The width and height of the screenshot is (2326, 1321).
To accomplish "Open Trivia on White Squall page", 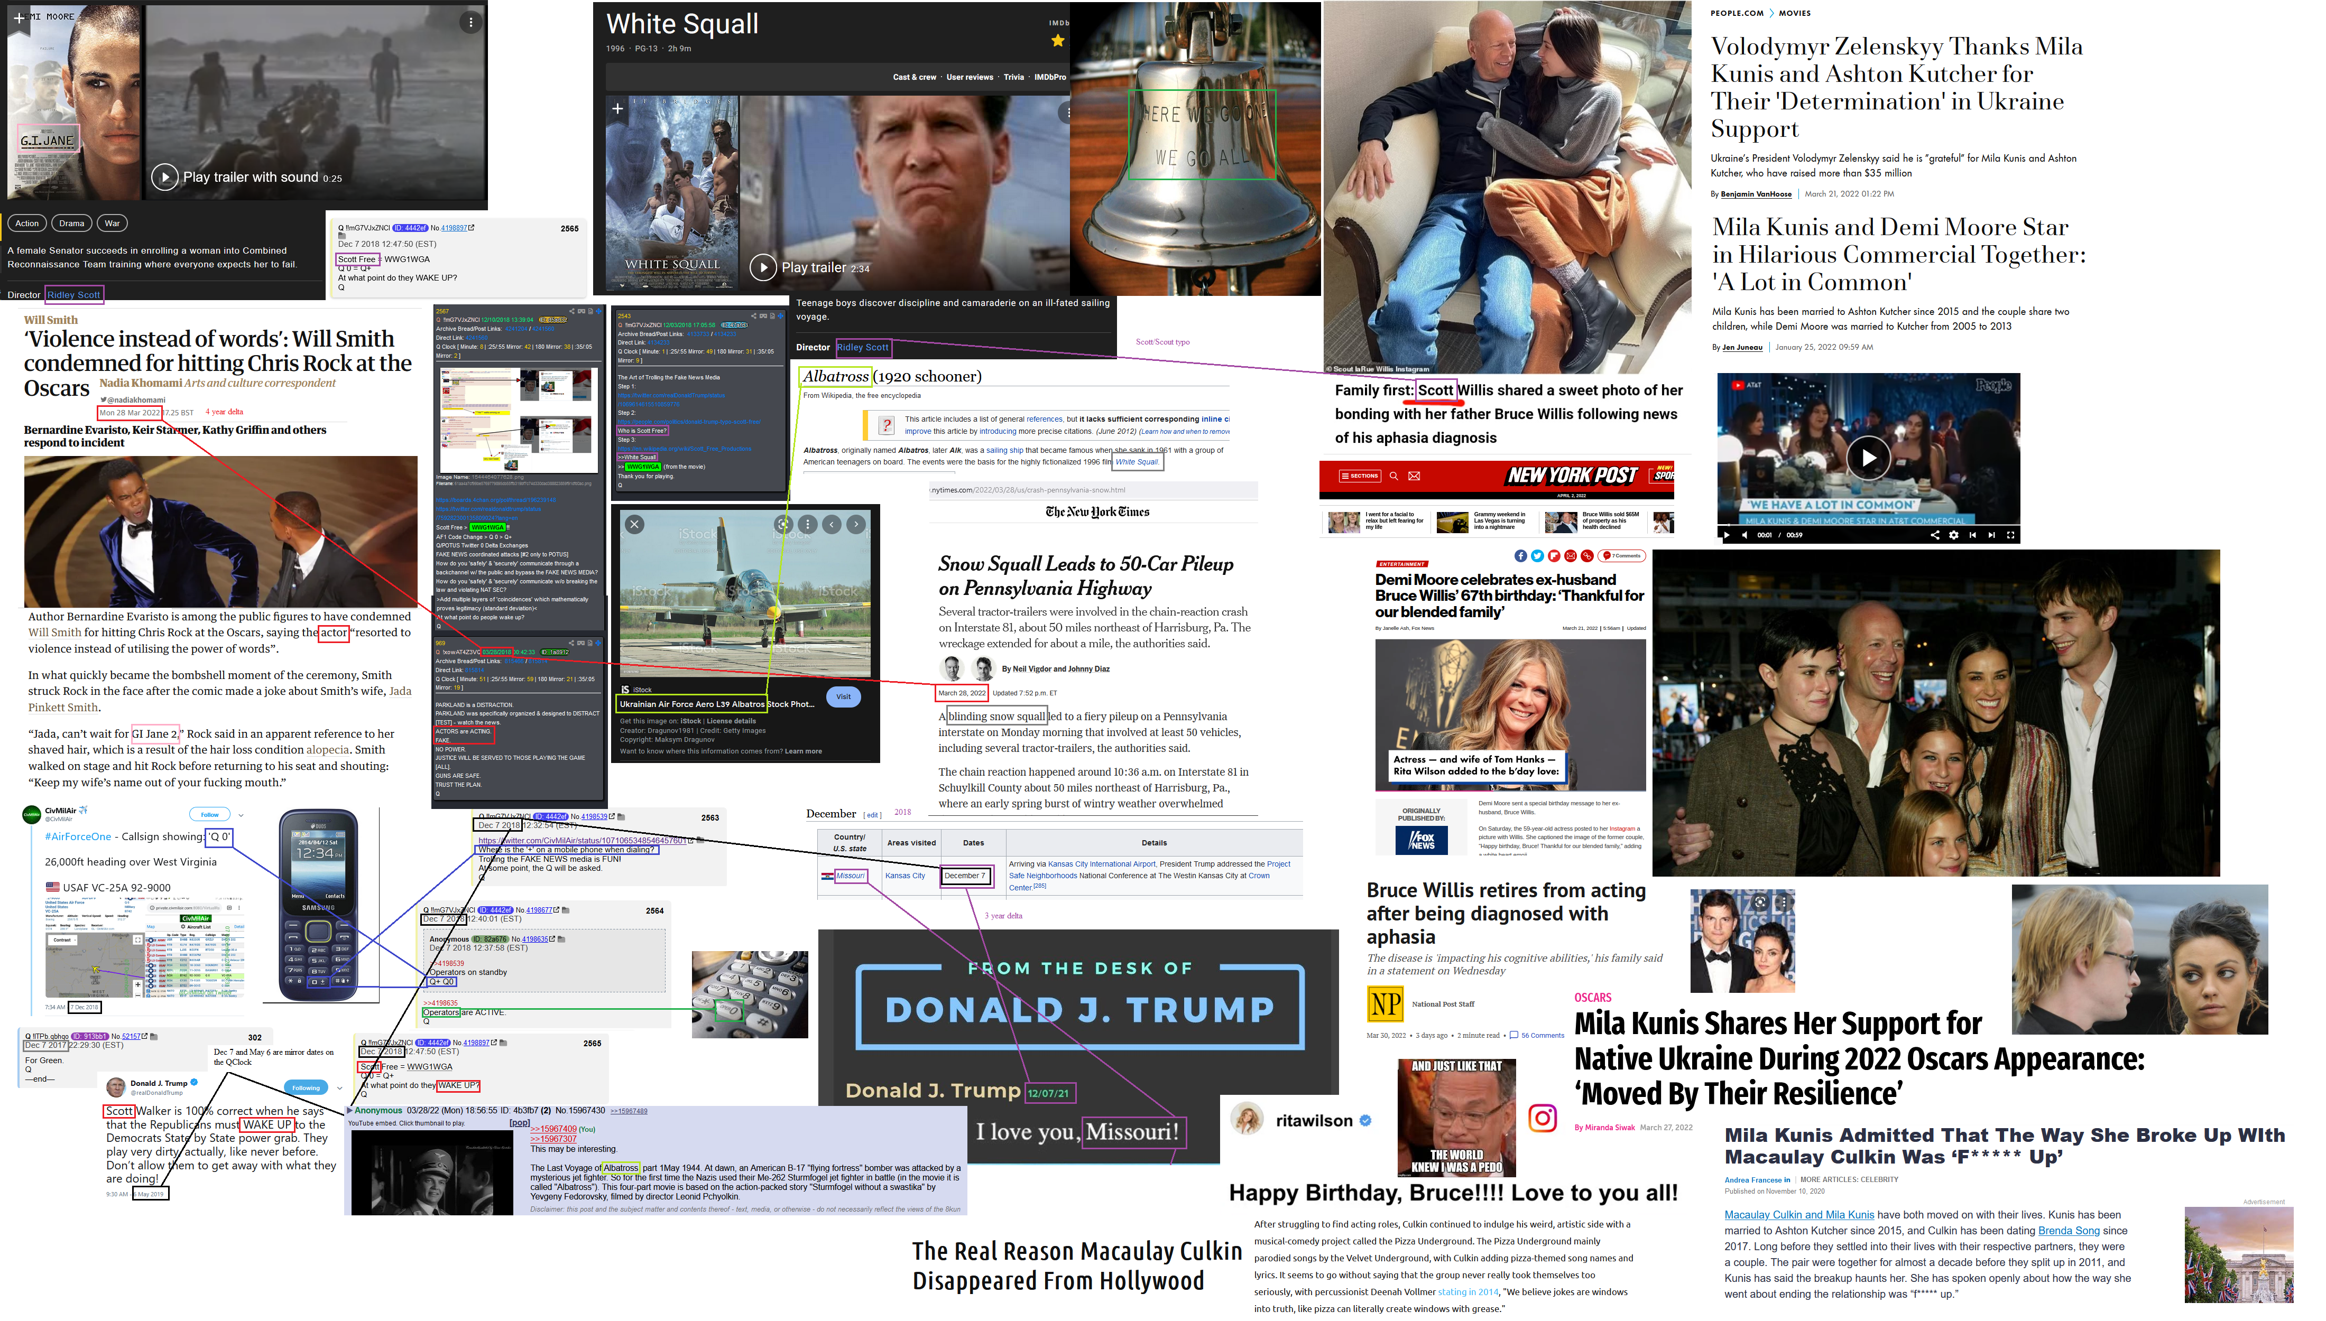I will [1014, 77].
